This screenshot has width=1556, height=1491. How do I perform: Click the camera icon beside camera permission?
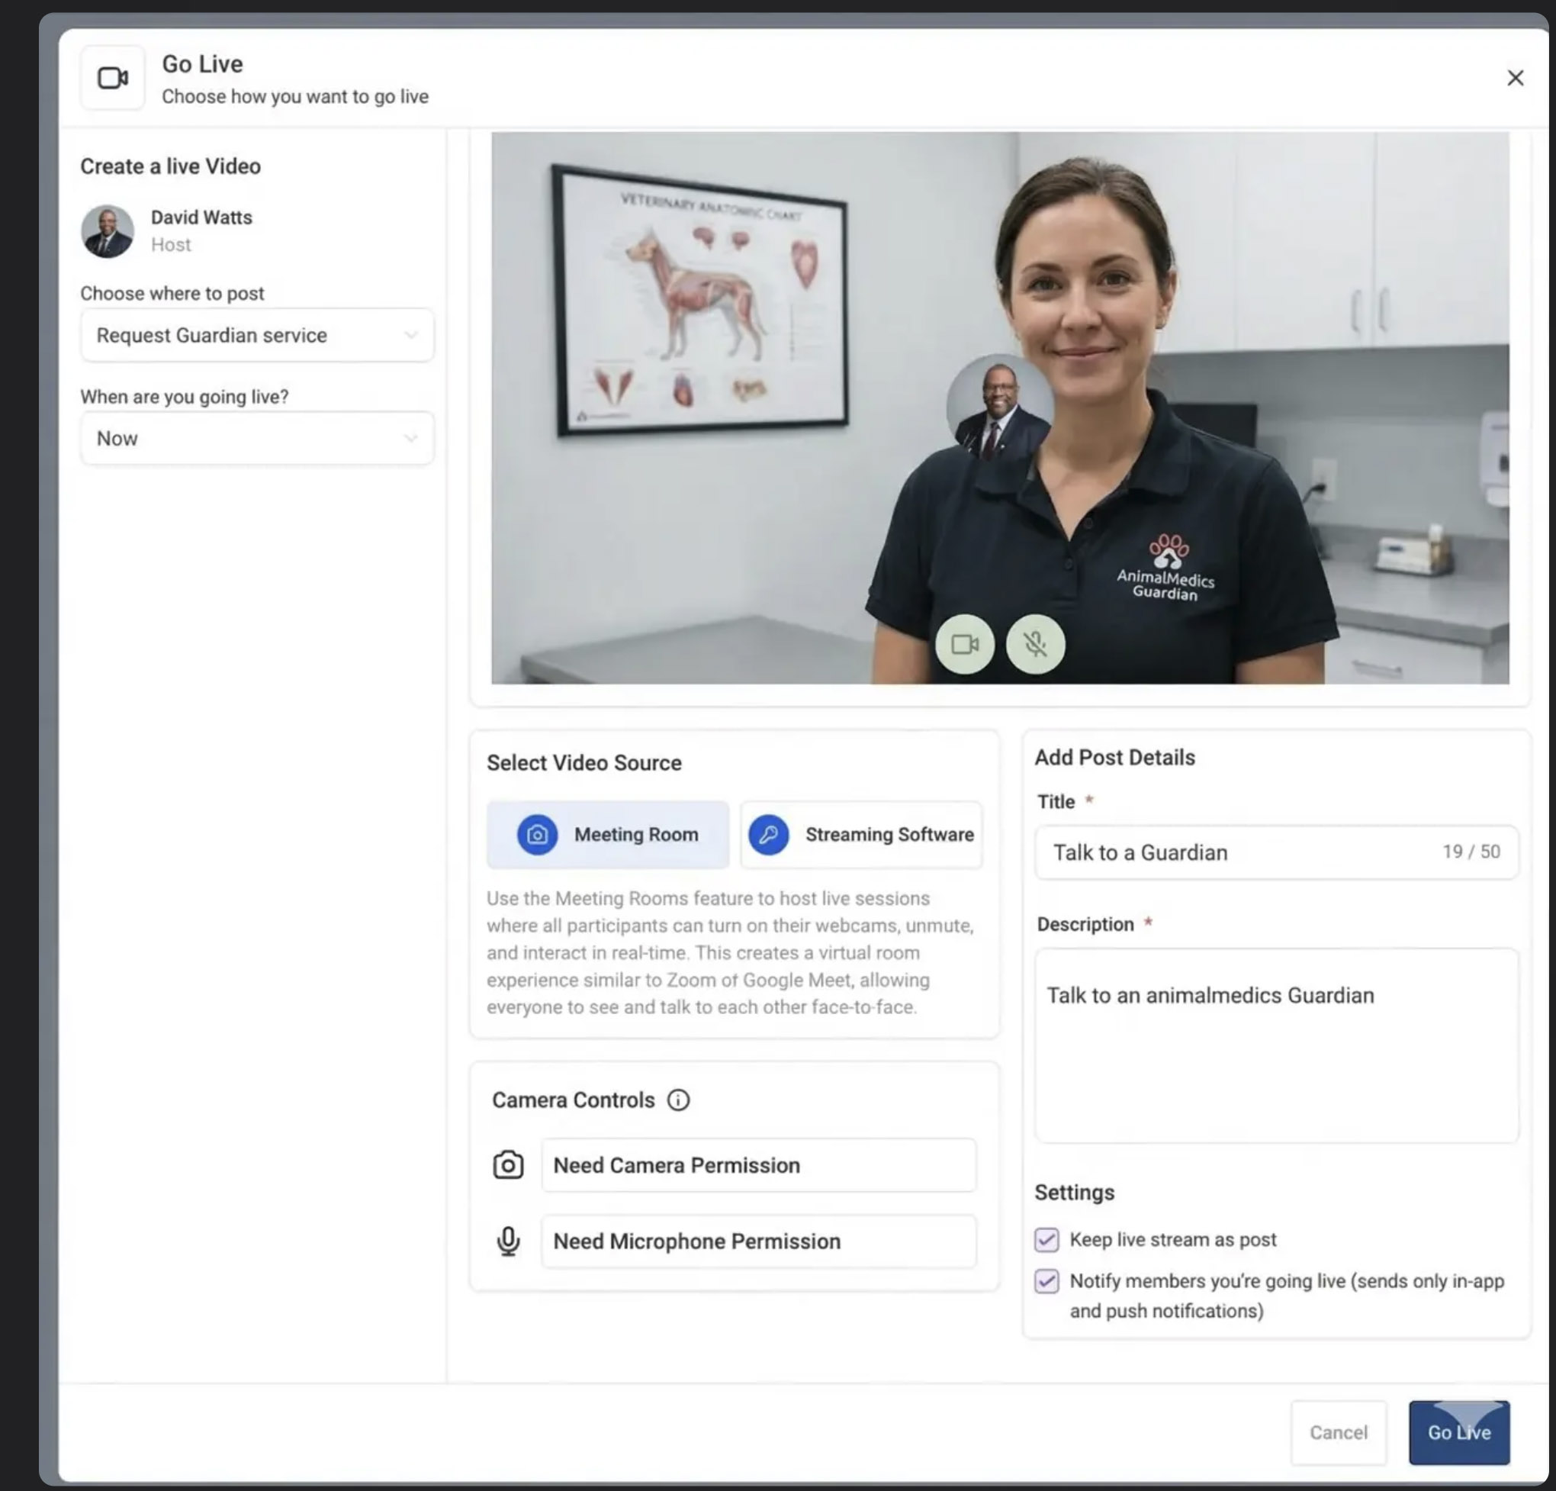tap(508, 1165)
